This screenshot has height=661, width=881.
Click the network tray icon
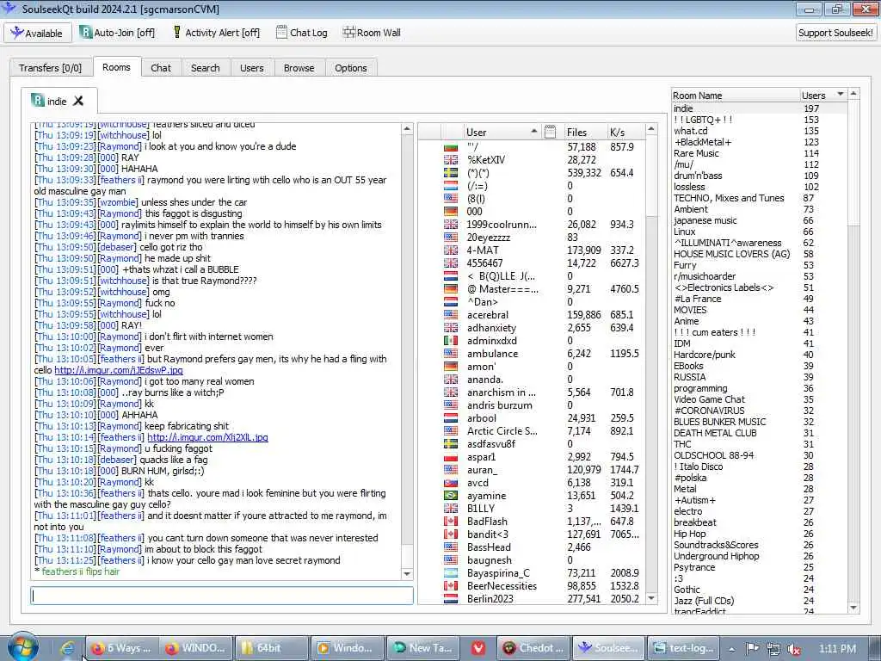[773, 649]
